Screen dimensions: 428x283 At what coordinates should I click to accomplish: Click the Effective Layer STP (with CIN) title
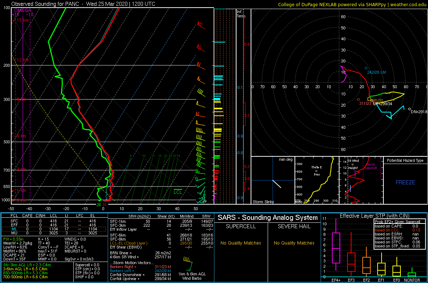374,216
